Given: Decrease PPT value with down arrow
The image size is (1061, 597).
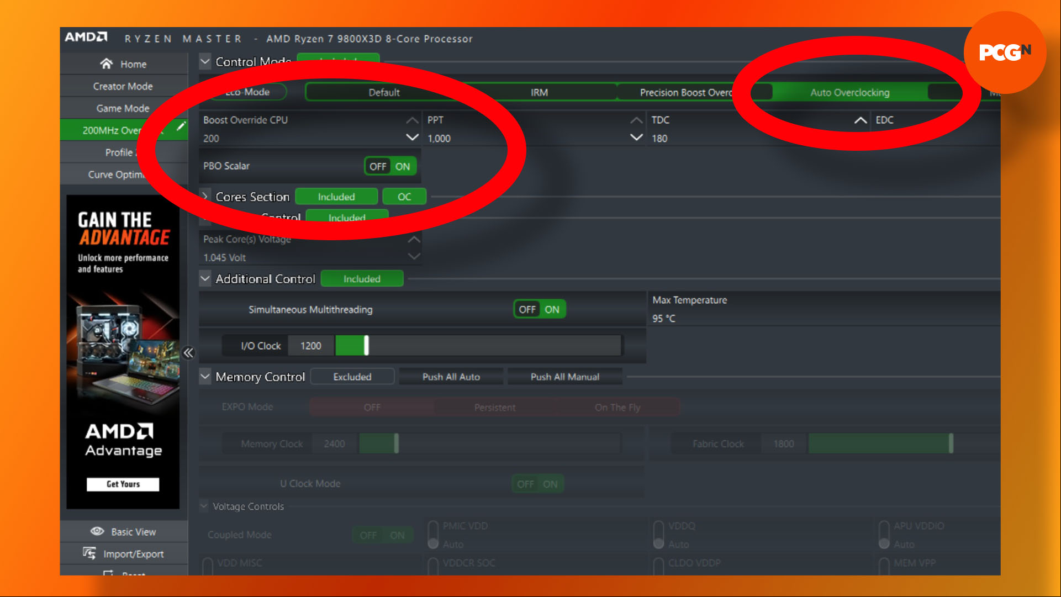Looking at the screenshot, I should click(636, 137).
